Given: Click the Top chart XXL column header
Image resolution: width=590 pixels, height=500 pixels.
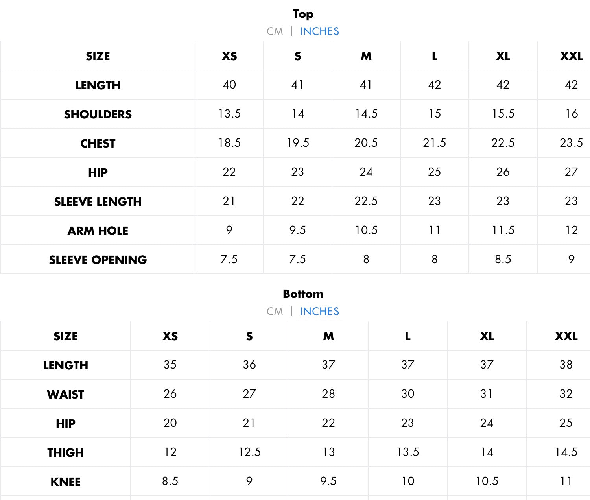Looking at the screenshot, I should (x=571, y=56).
